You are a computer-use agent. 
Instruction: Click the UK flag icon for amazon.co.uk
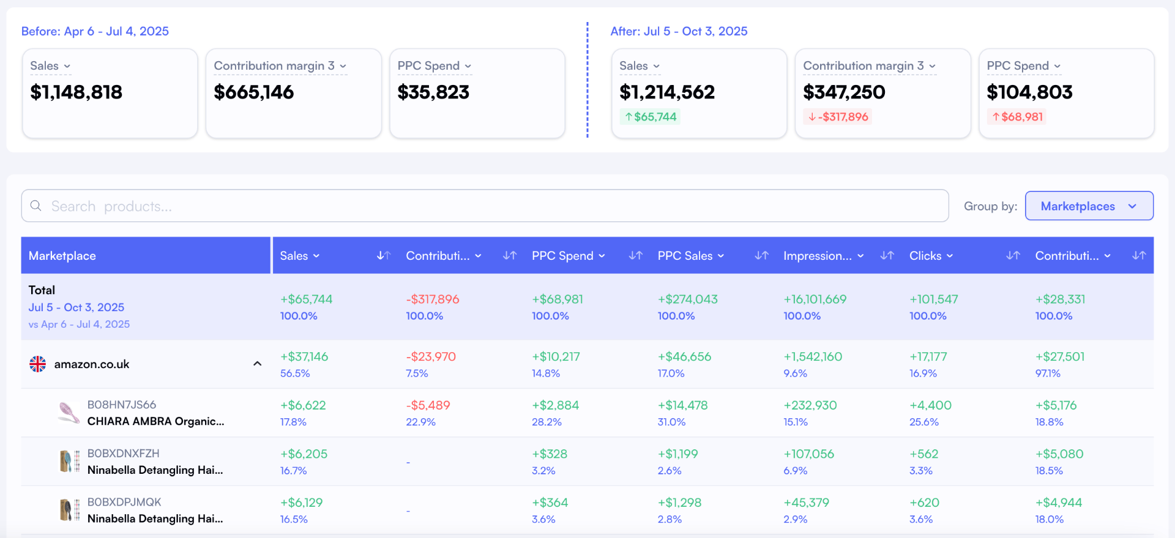pos(38,364)
